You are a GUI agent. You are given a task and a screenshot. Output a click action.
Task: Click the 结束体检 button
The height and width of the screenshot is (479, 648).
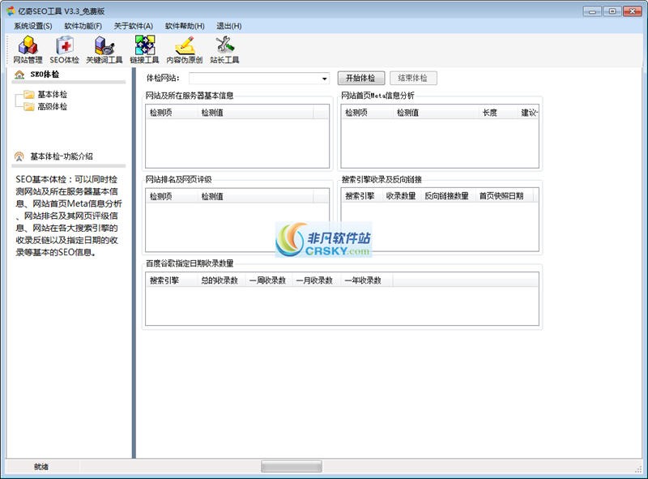(x=413, y=78)
